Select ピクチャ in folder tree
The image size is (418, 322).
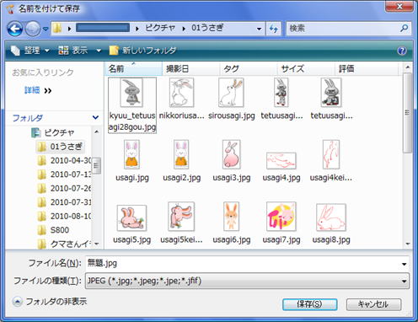tap(53, 132)
